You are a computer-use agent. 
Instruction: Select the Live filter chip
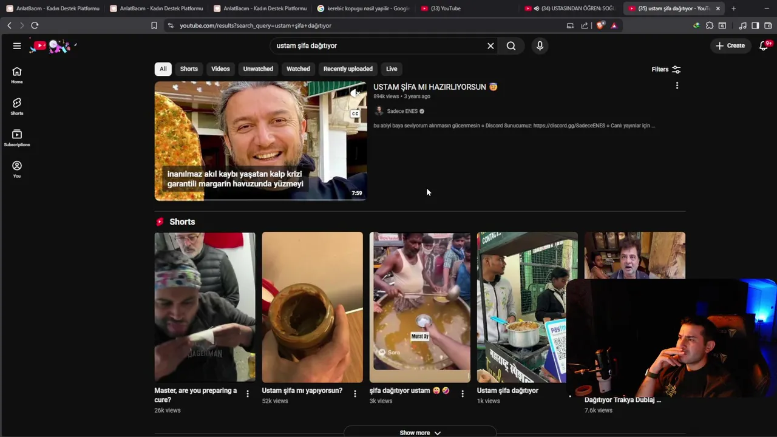(392, 69)
